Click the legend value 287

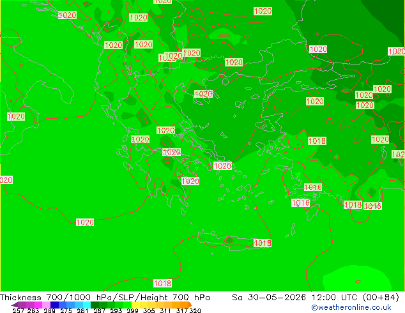[x=99, y=310]
